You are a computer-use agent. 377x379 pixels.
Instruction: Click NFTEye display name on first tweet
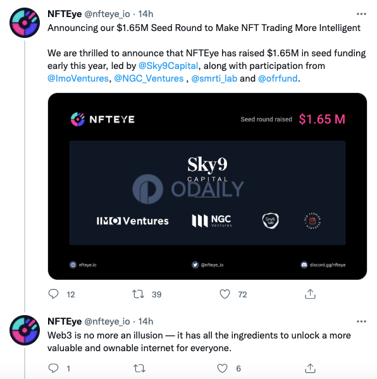coord(65,14)
